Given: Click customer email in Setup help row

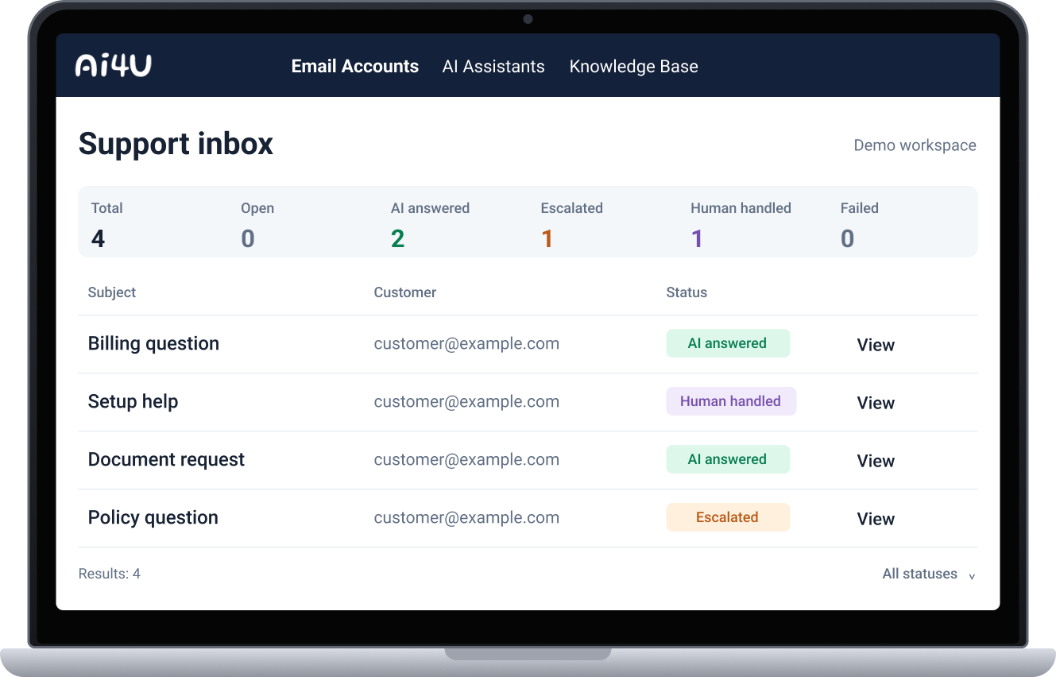Looking at the screenshot, I should [466, 401].
